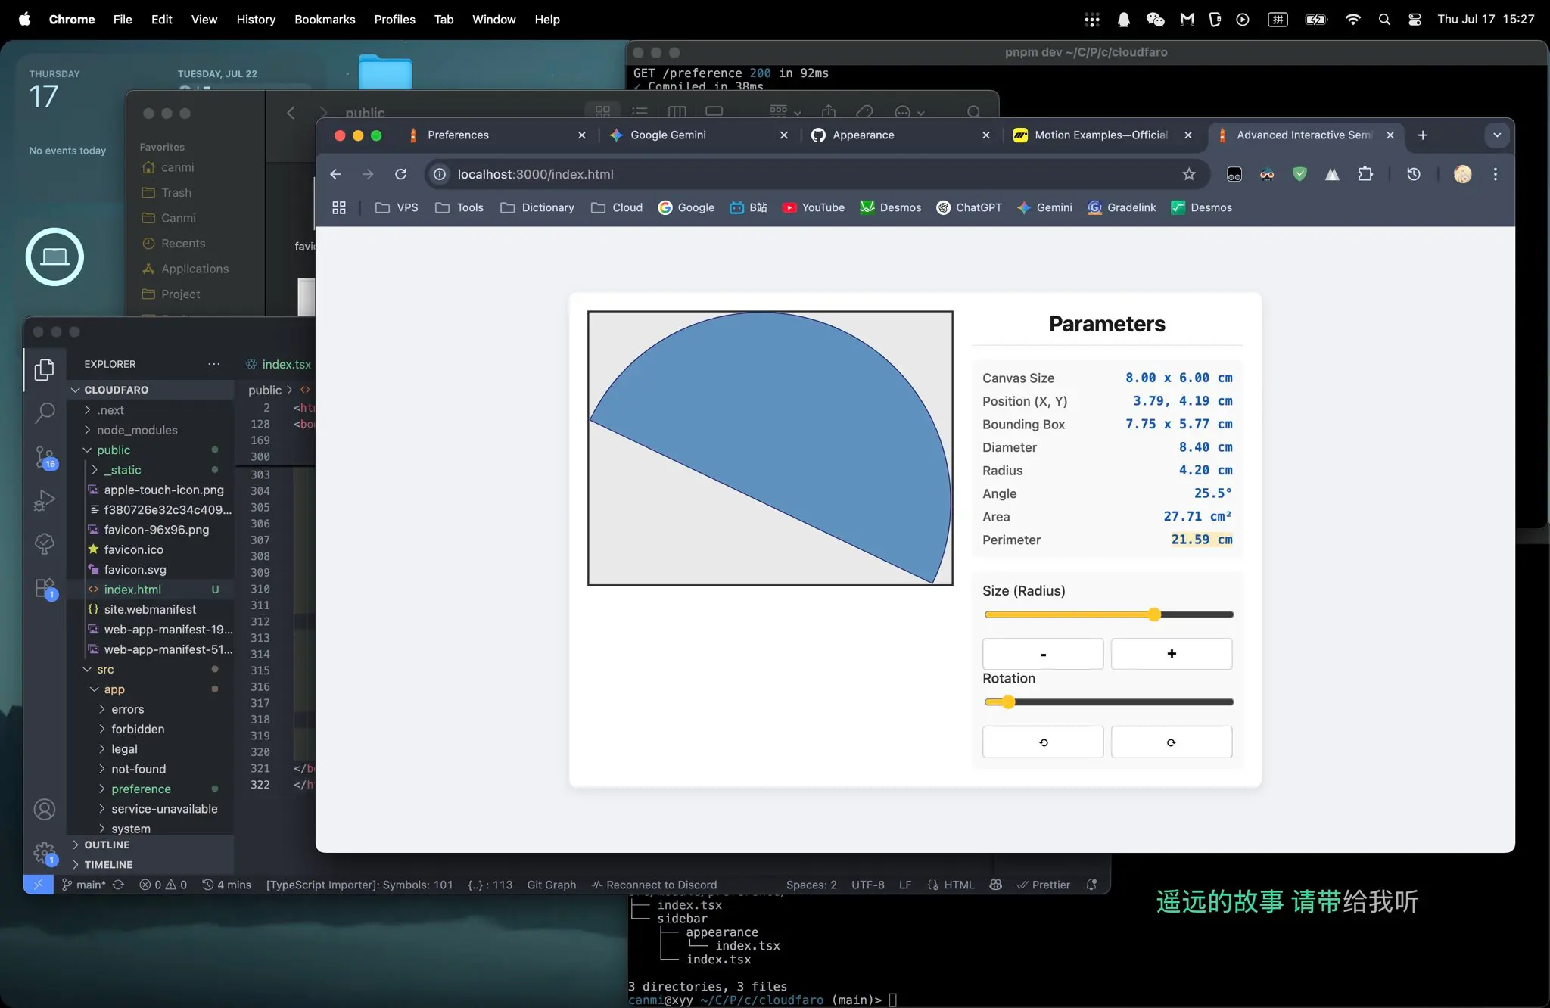Select Applications in Finder sidebar
The height and width of the screenshot is (1008, 1550).
[x=195, y=269]
